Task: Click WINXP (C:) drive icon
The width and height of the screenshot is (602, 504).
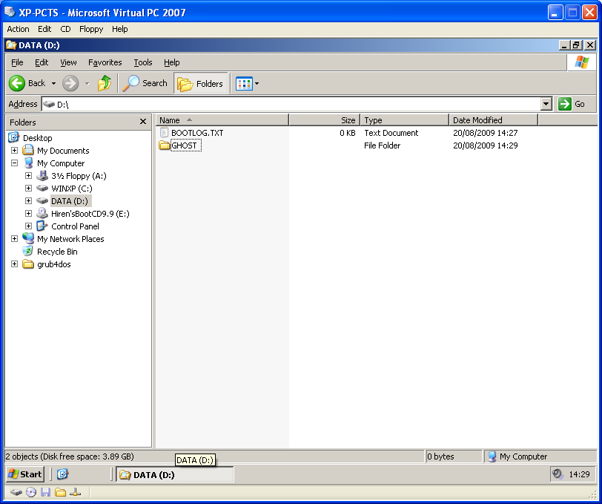Action: click(42, 189)
